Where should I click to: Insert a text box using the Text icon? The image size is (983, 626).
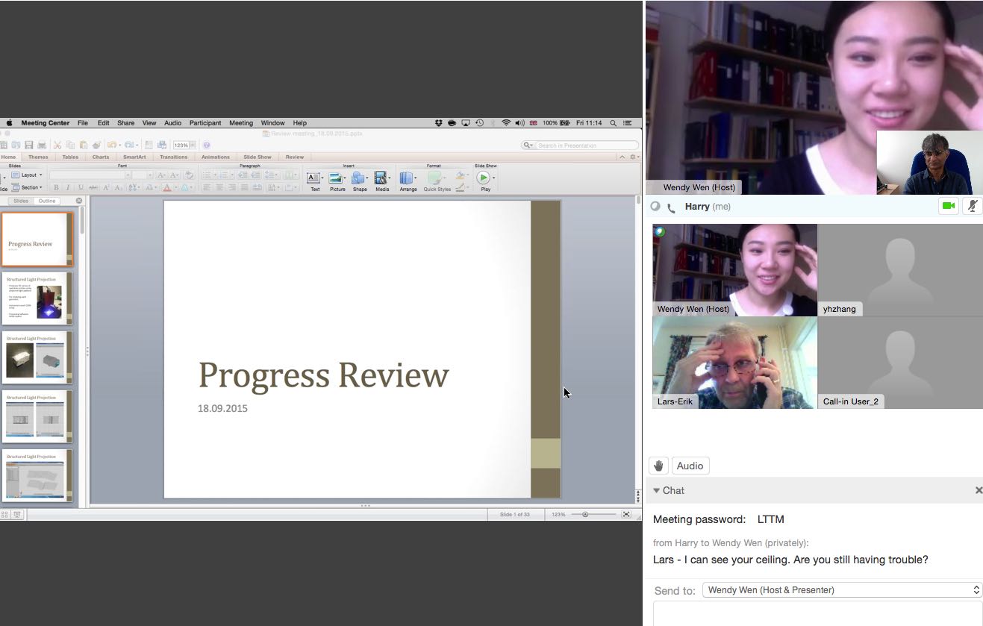[315, 179]
